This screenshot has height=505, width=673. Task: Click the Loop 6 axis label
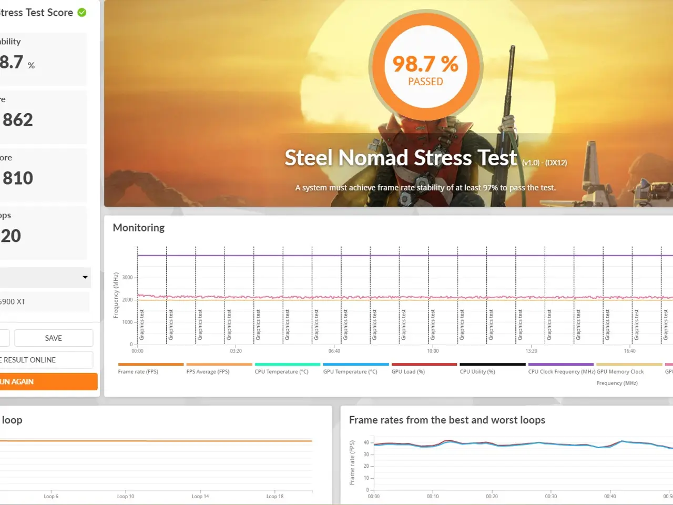51,496
